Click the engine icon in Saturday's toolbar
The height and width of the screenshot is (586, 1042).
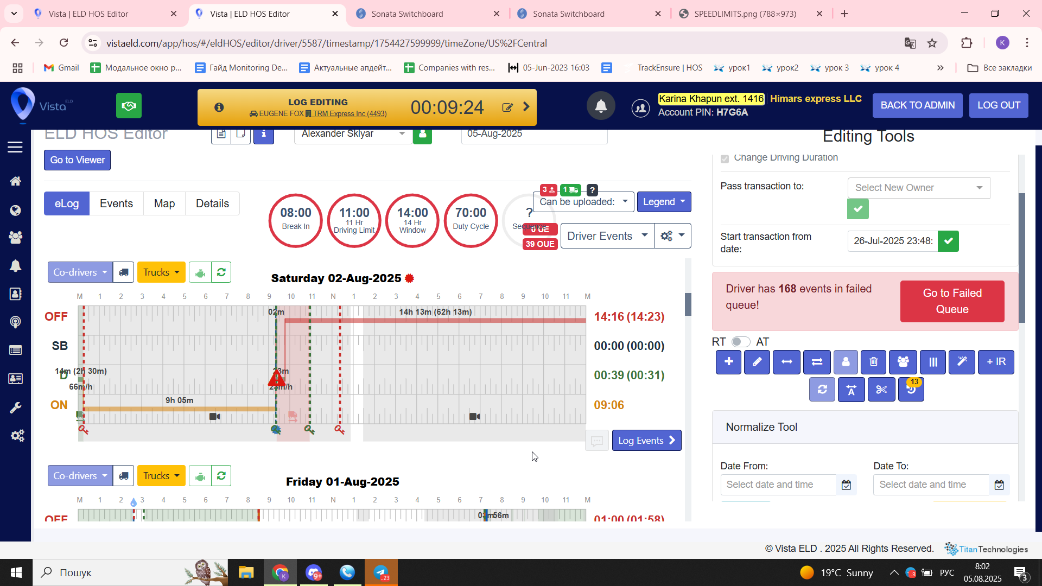[x=200, y=272]
